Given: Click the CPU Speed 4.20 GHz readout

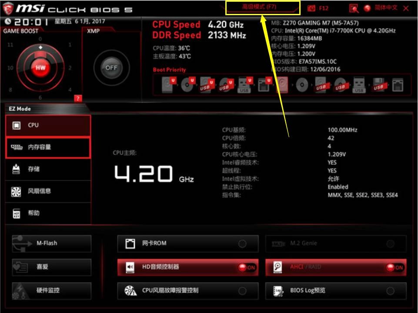Looking at the screenshot, I should click(198, 25).
